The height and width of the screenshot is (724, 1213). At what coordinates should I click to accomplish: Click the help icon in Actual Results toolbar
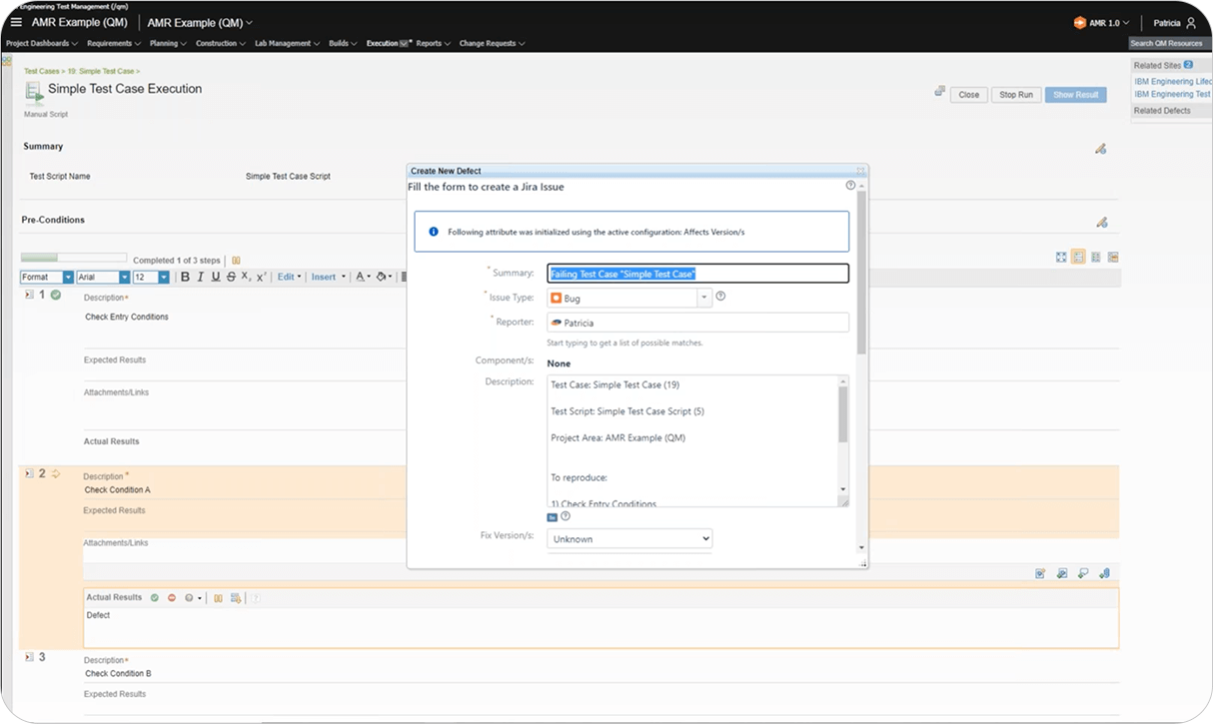click(256, 597)
